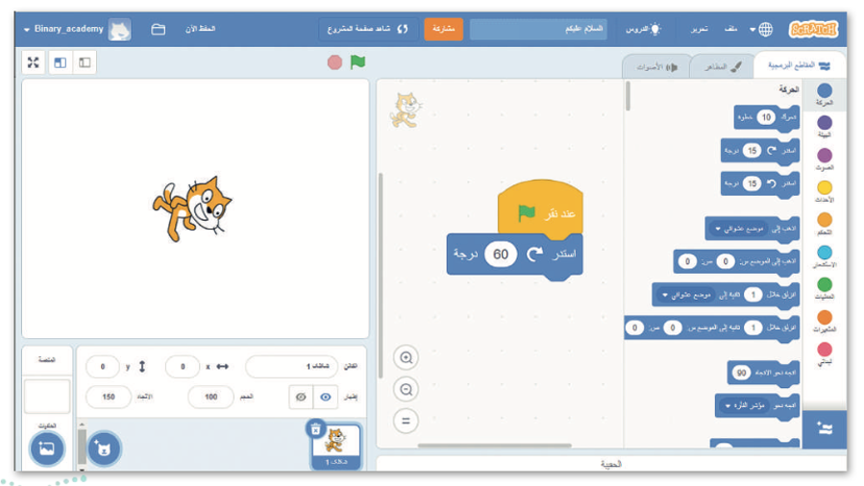Enter full screen stage mode
Screen dimensions: 864x486
[34, 62]
